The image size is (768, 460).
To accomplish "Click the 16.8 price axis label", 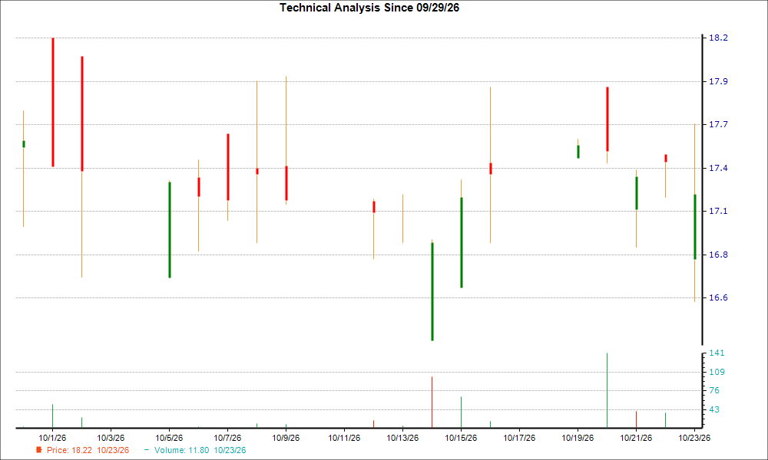I will pos(718,255).
